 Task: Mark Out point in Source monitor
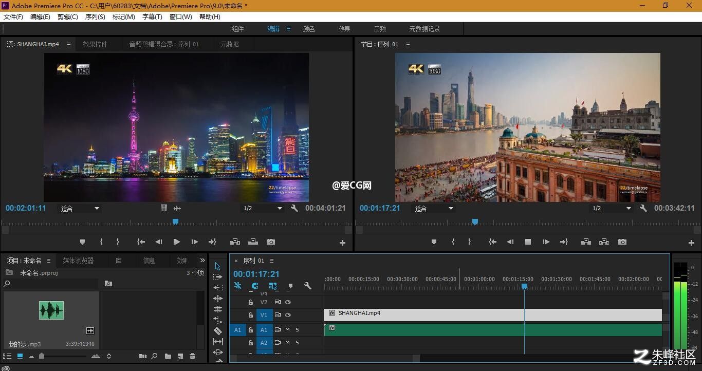[x=118, y=242]
